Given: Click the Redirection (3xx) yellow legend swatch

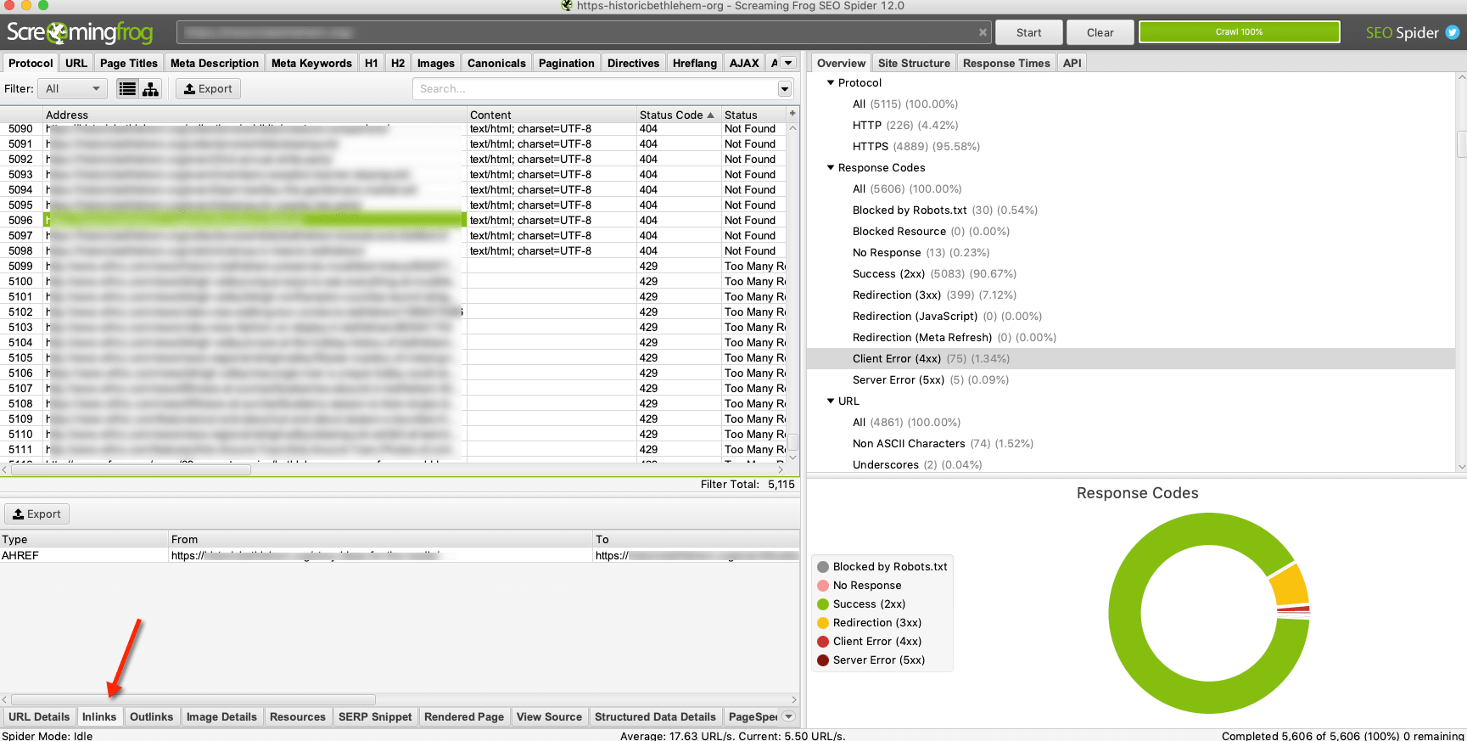Looking at the screenshot, I should tap(823, 623).
